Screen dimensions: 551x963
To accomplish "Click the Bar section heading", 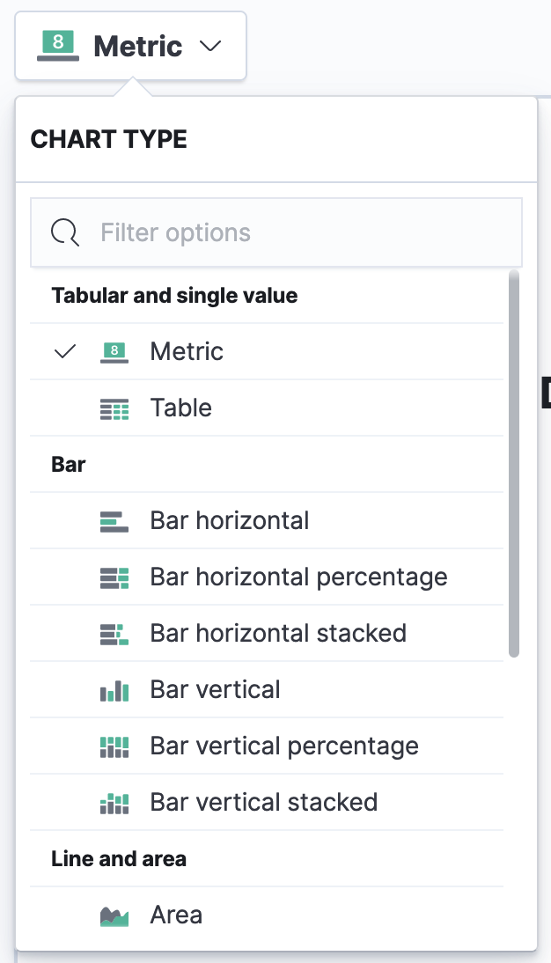I will pos(67,464).
